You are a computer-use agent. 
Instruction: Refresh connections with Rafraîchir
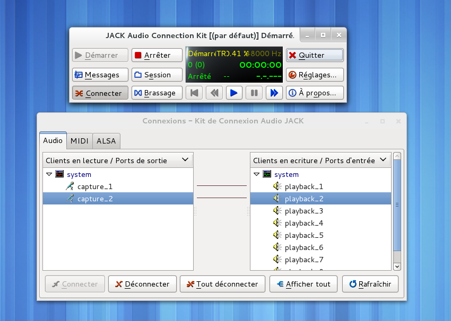click(x=370, y=284)
